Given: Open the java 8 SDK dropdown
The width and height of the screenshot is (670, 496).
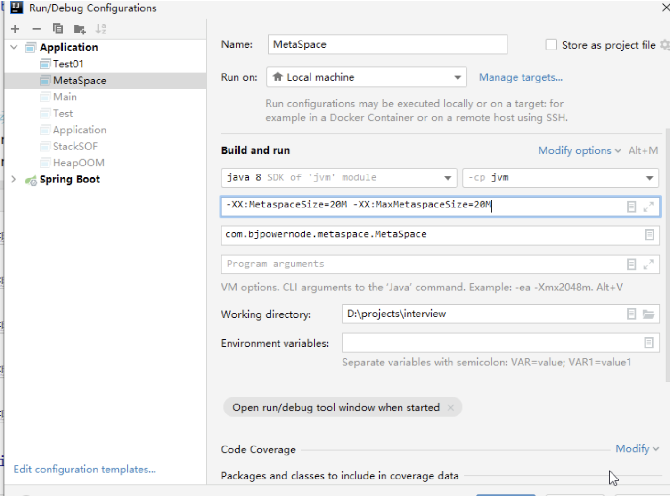Looking at the screenshot, I should pos(339,178).
